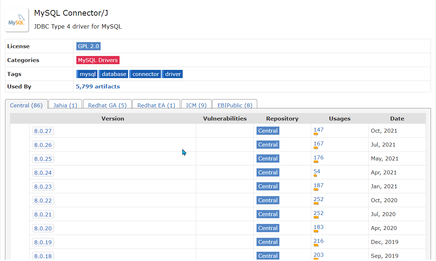
Task: Click the Date column header
Action: click(397, 119)
